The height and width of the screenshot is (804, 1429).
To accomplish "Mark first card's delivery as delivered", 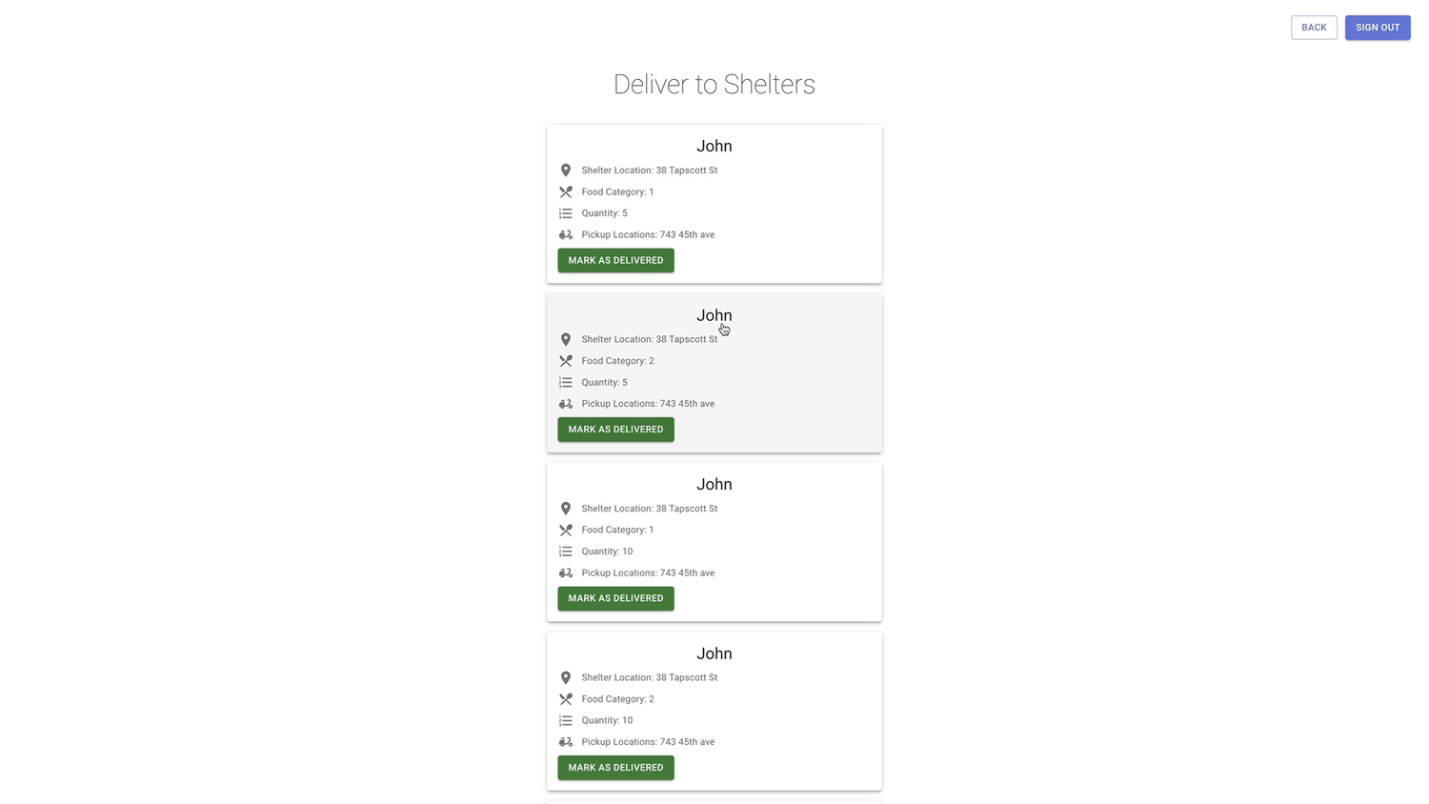I will point(615,260).
